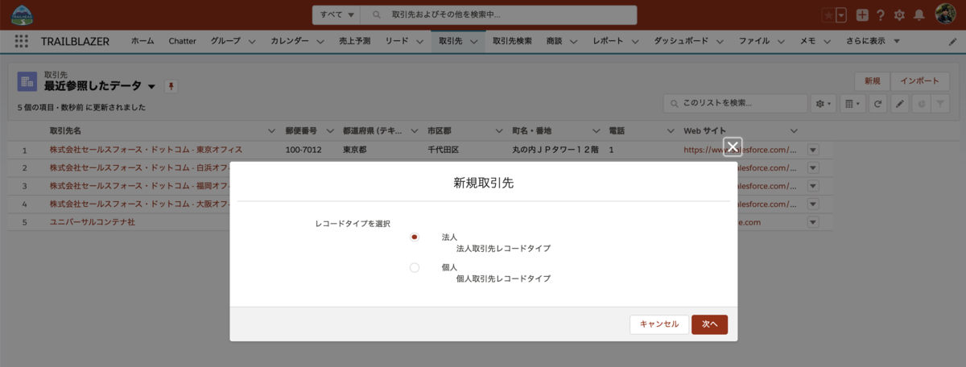Click the キャンセル button
This screenshot has width=966, height=367.
[x=659, y=324]
